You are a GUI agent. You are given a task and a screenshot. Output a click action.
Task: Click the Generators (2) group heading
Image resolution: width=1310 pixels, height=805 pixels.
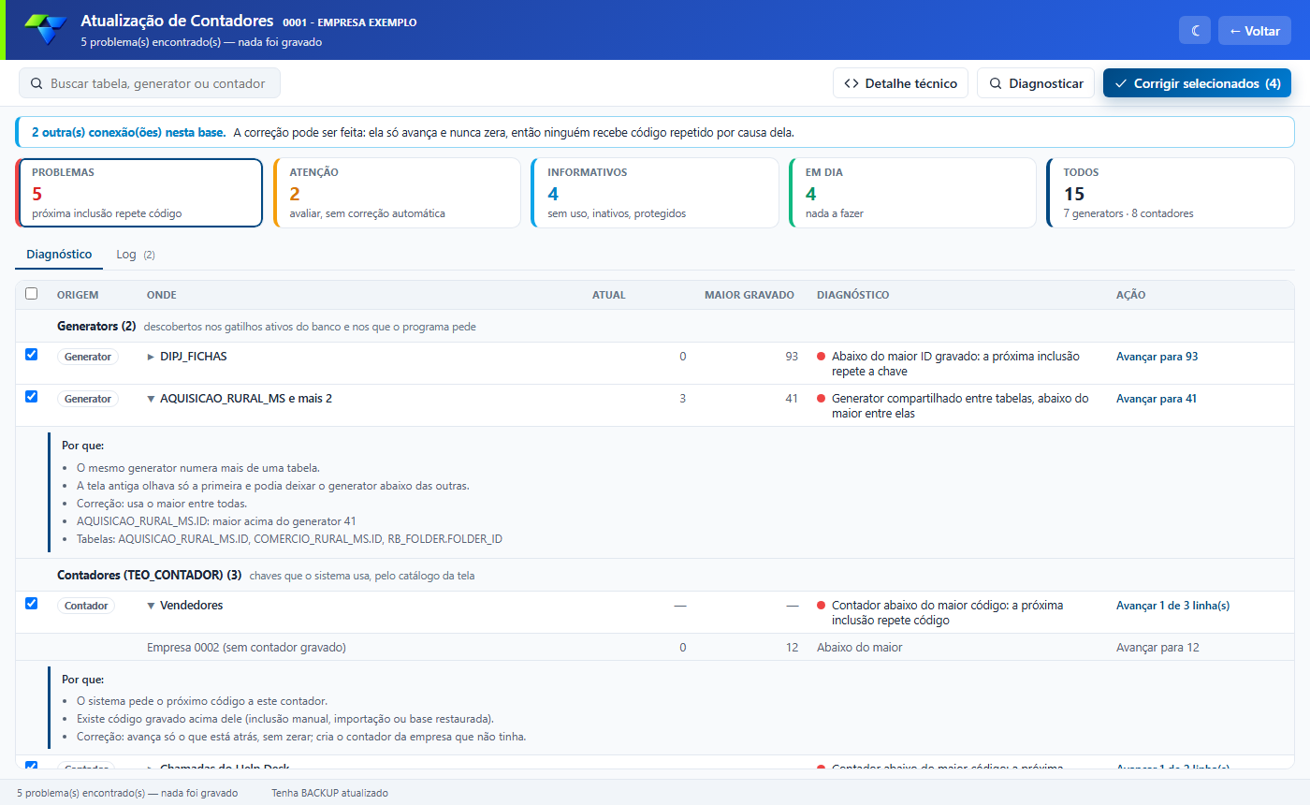pos(96,327)
